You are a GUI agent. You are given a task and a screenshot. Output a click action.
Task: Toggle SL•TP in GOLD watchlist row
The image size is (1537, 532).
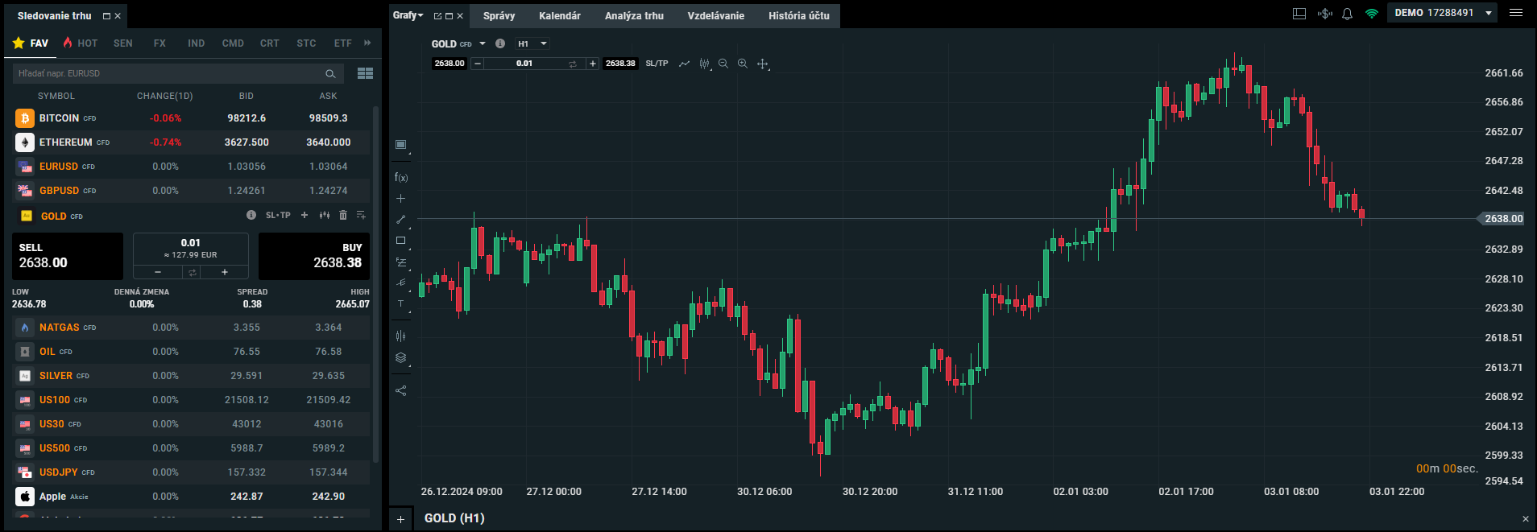(x=278, y=215)
